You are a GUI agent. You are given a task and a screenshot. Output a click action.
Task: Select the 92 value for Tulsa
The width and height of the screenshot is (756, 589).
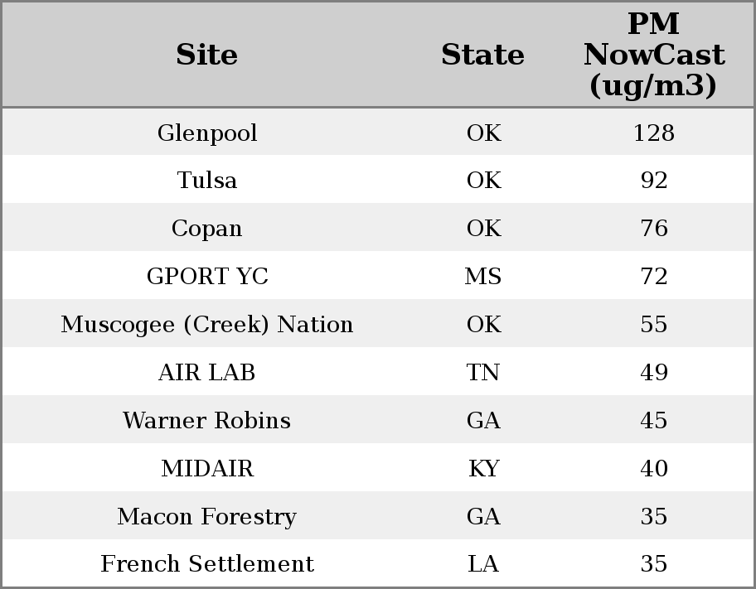[653, 181]
